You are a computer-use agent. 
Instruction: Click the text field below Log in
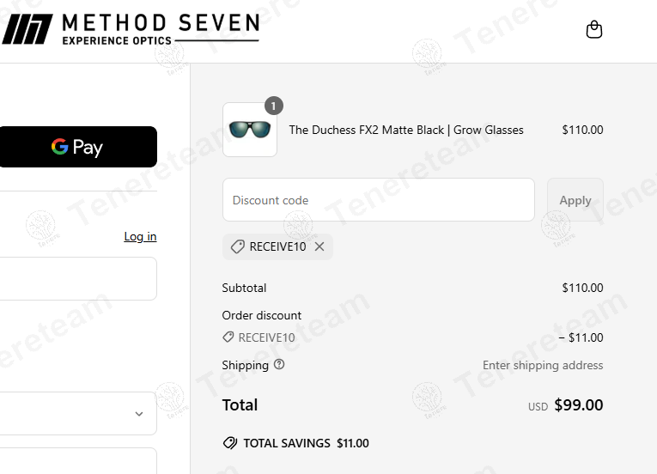click(77, 279)
